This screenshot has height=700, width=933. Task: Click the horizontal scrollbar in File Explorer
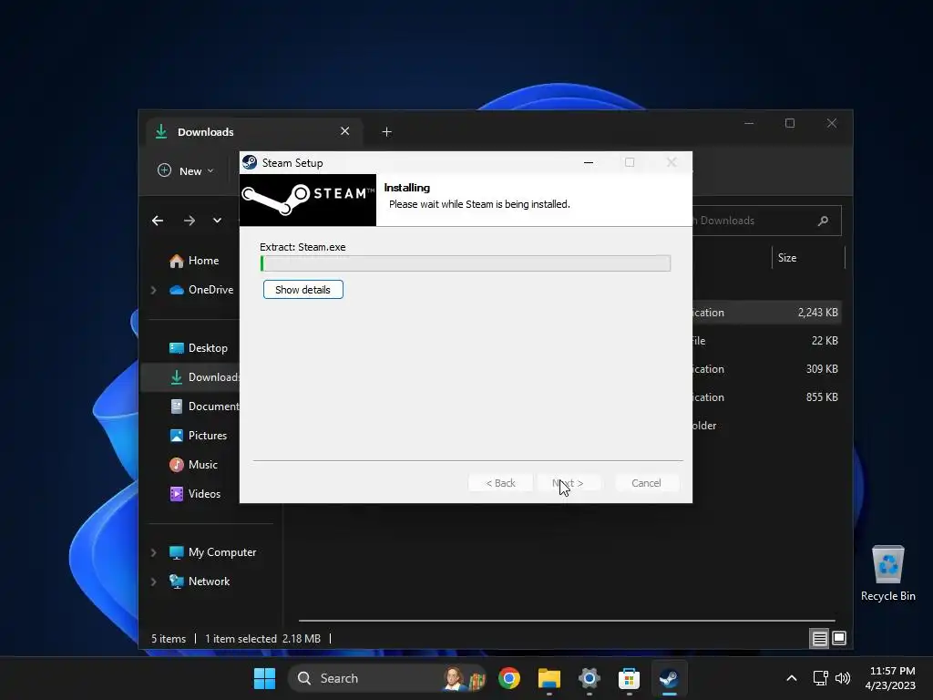(567, 620)
